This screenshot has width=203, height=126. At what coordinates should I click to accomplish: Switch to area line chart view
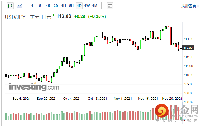pyautogui.click(x=19, y=6)
